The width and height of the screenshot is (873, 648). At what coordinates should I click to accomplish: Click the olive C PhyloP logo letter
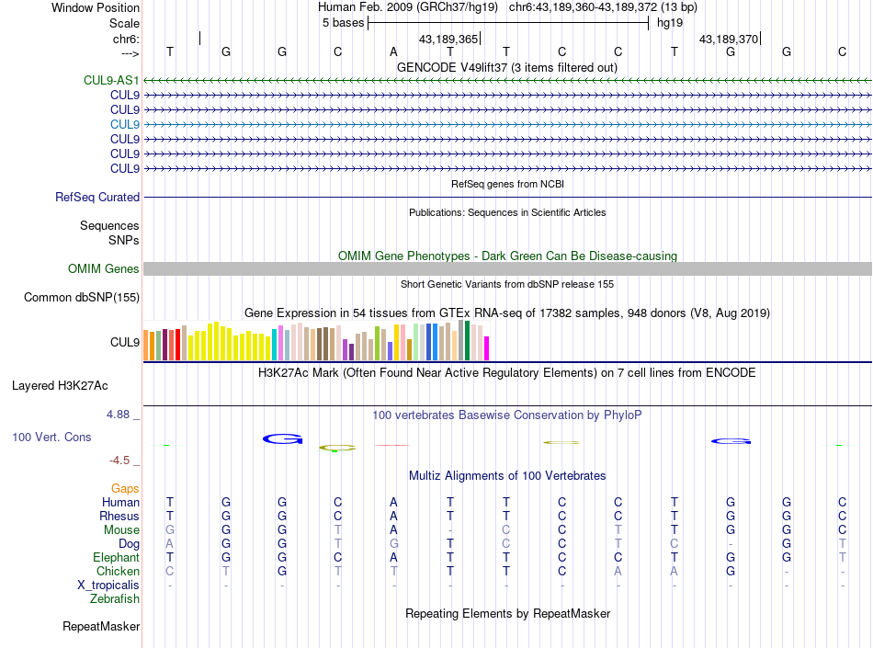tap(337, 448)
